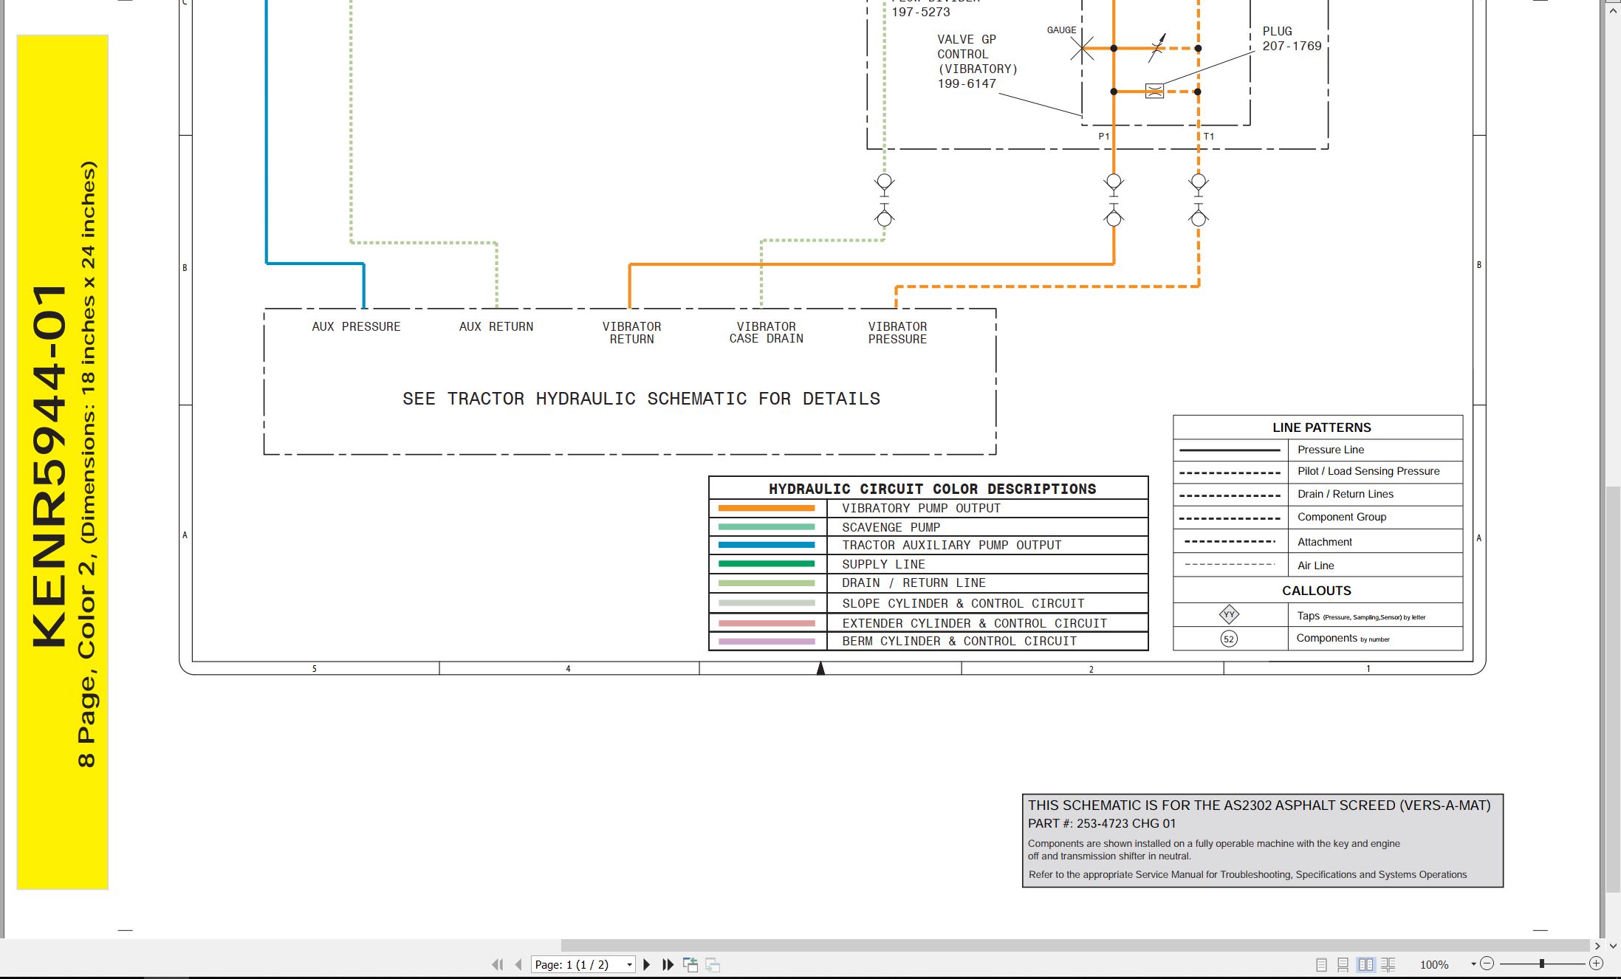Click the KENR5944-01 document title
The image size is (1621, 979).
[x=50, y=466]
